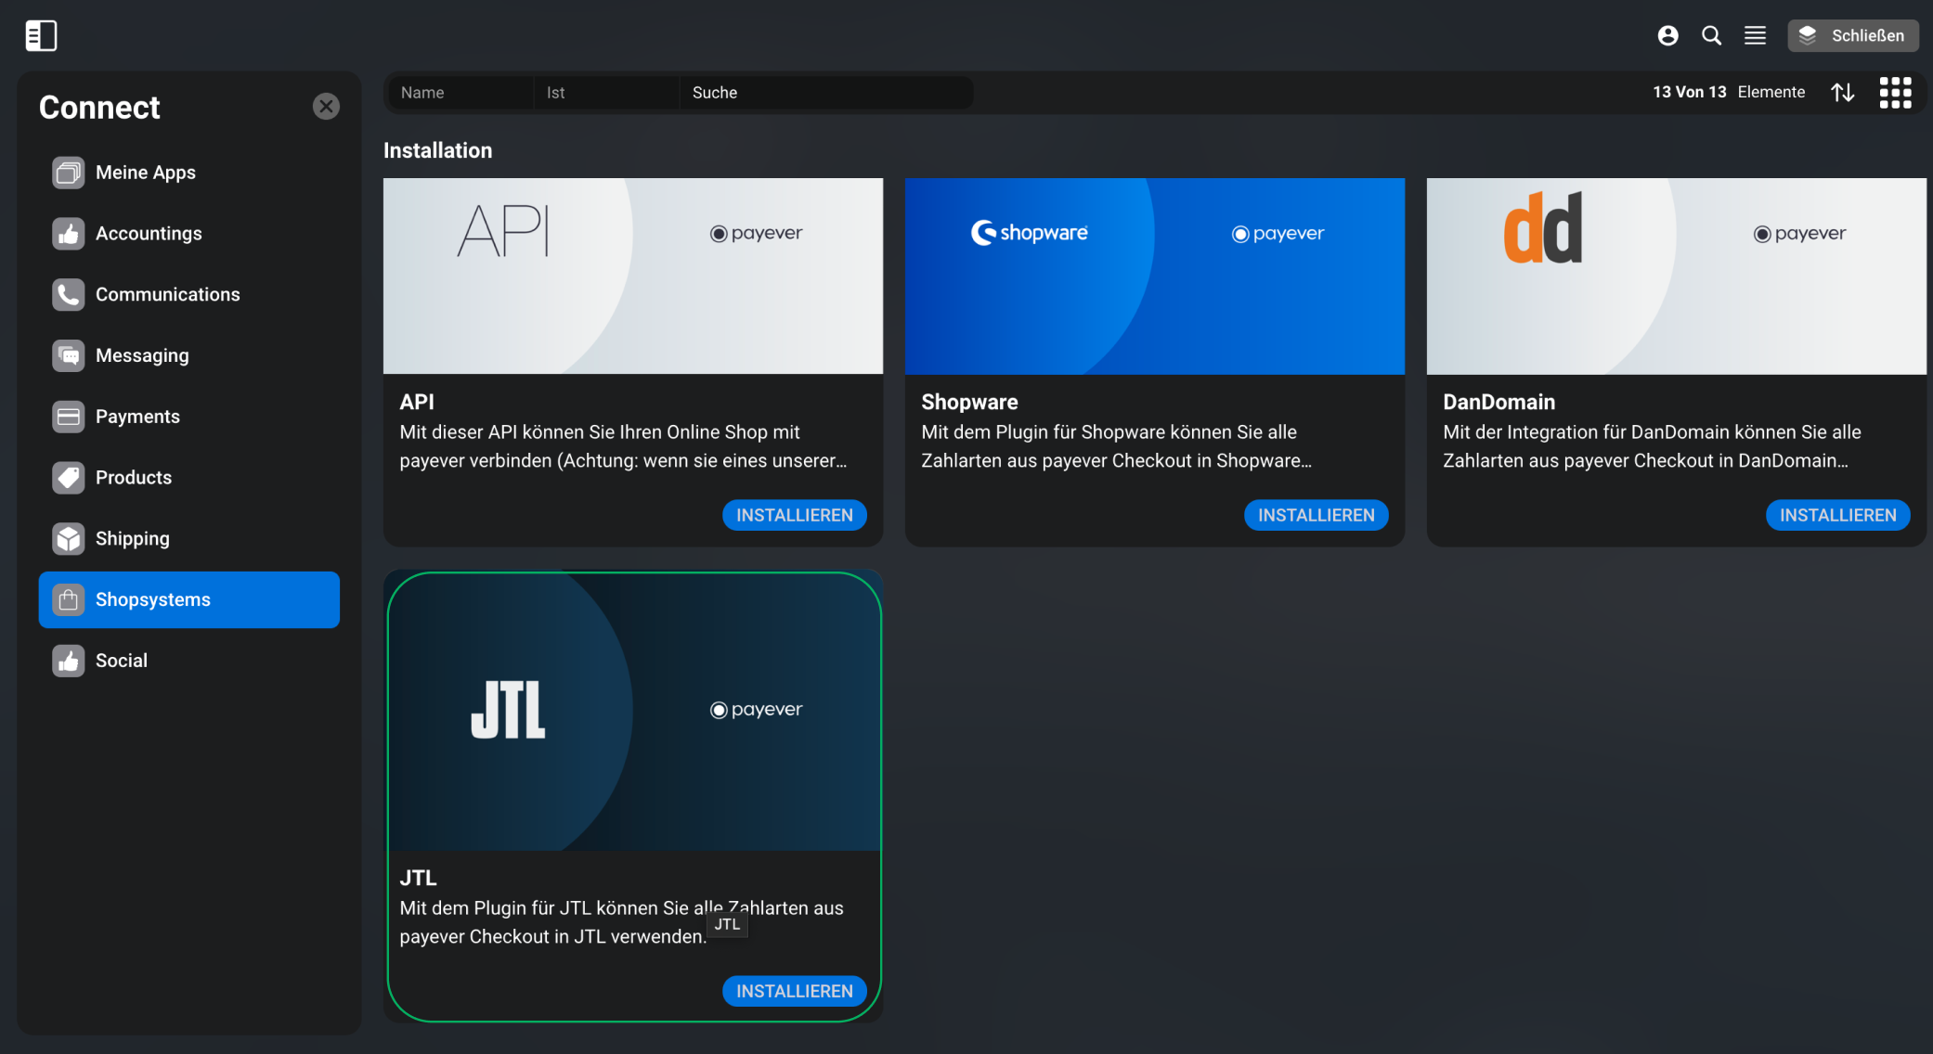Click the Accountings thumbs-up icon
Screen dimensions: 1933x1054
pyautogui.click(x=68, y=234)
